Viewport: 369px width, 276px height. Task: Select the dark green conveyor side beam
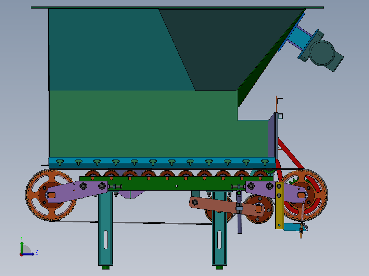pos(176,183)
